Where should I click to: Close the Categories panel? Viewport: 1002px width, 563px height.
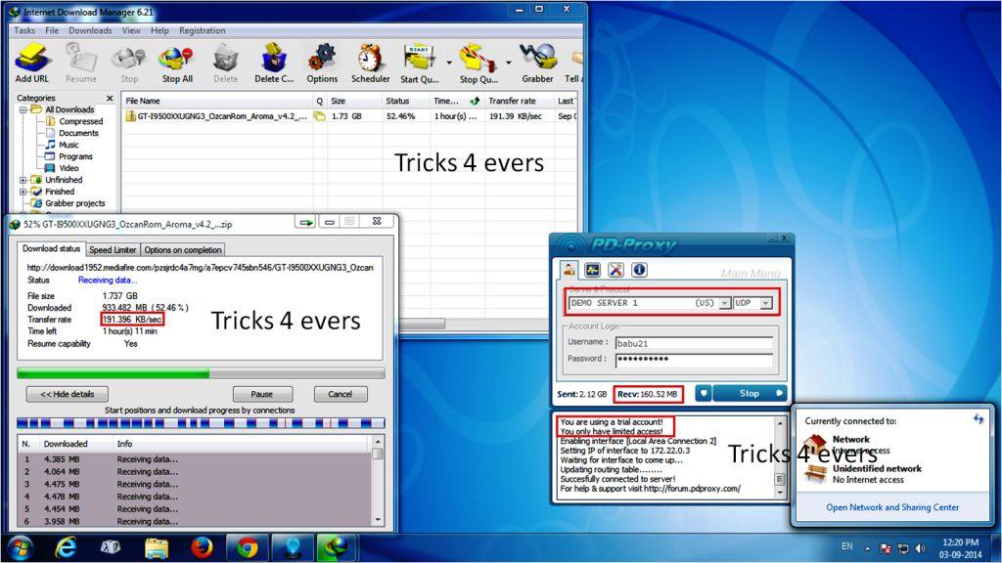[110, 98]
